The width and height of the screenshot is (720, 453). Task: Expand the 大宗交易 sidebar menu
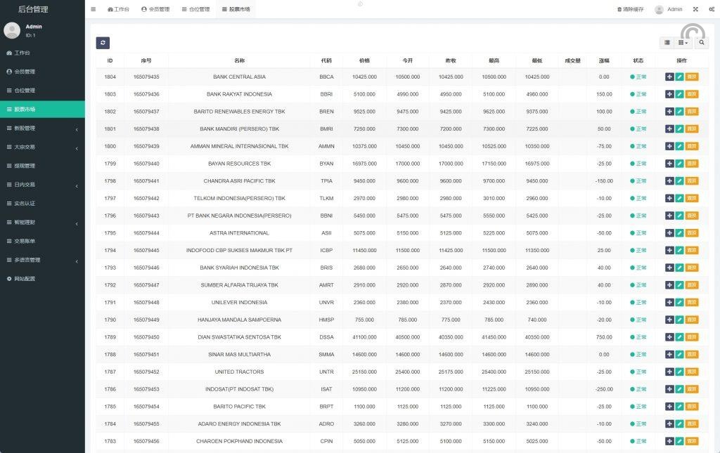(x=42, y=147)
